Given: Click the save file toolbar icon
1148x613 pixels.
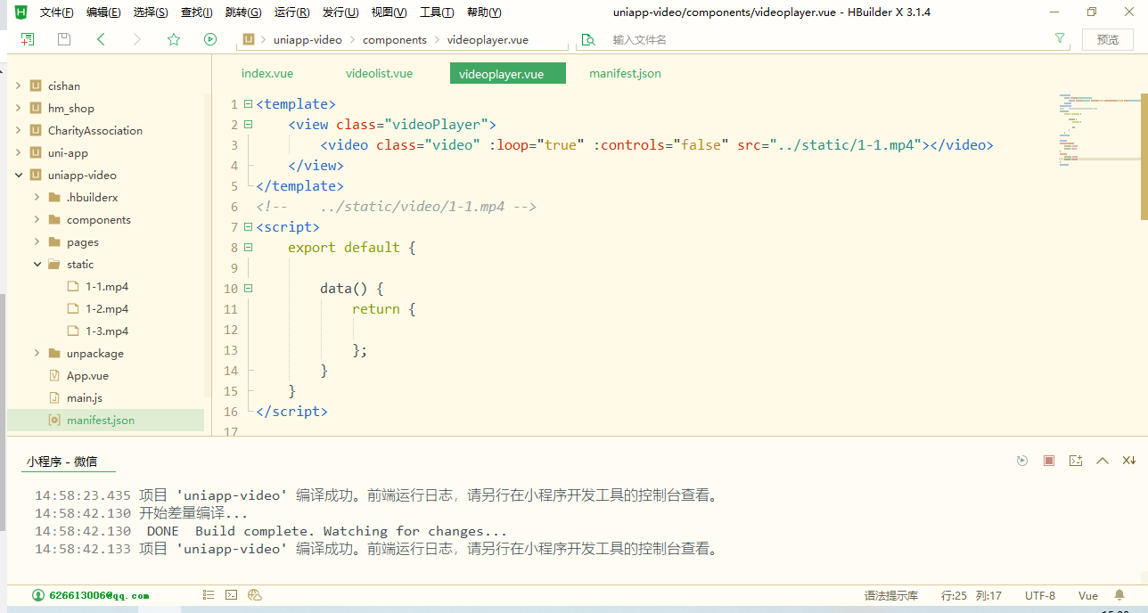Looking at the screenshot, I should click(x=64, y=39).
